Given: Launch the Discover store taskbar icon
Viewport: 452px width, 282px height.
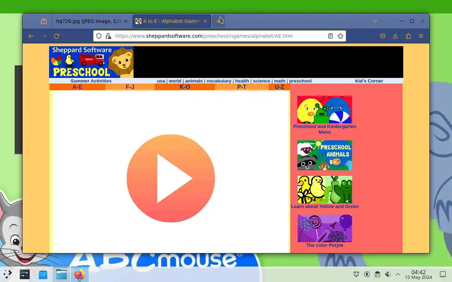Looking at the screenshot, I should click(x=43, y=274).
